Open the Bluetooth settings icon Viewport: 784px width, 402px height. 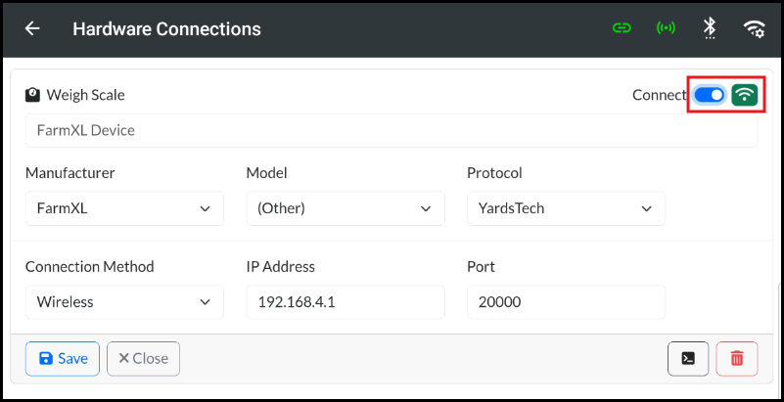[710, 28]
